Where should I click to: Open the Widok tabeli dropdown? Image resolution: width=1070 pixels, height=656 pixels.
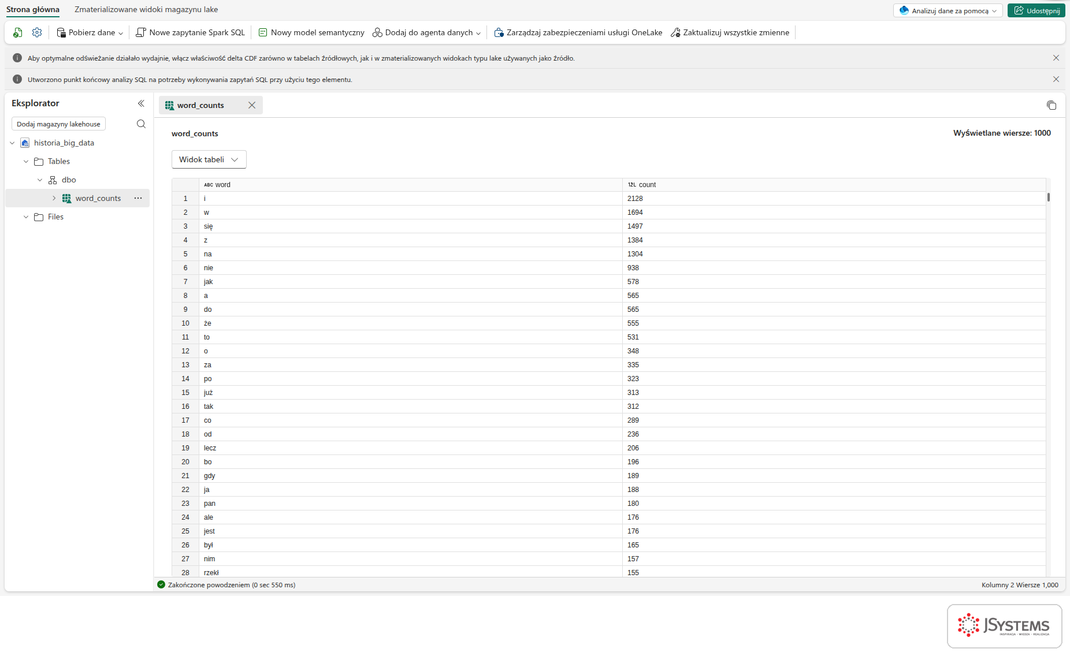(209, 159)
